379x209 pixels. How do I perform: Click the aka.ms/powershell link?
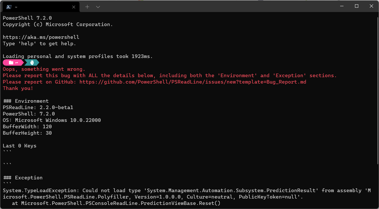pyautogui.click(x=41, y=37)
